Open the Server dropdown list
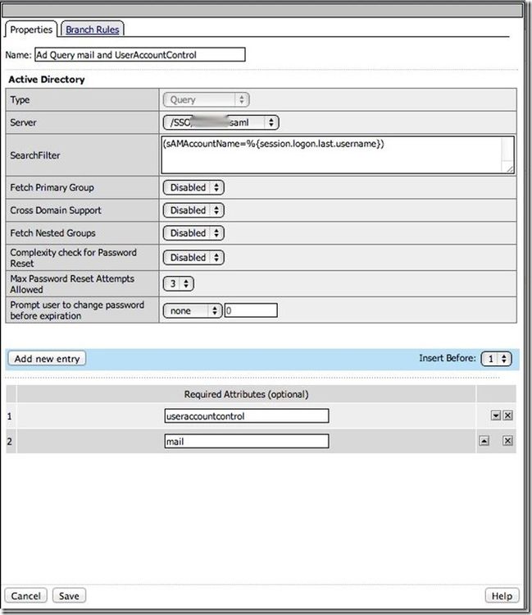This screenshot has height=615, width=532. tap(221, 122)
